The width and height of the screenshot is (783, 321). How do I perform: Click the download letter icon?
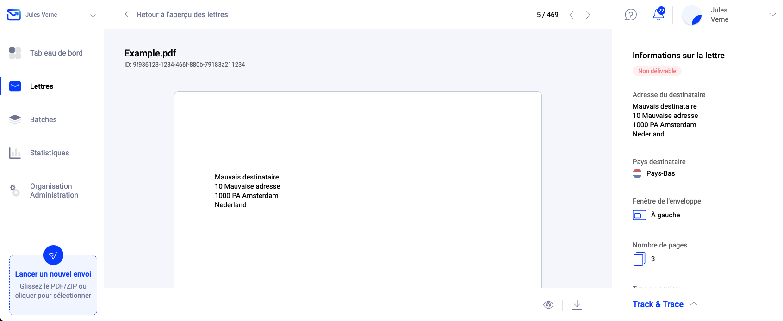577,304
